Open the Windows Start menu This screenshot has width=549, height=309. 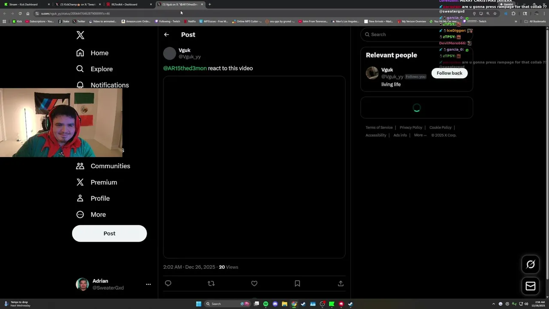pyautogui.click(x=199, y=304)
